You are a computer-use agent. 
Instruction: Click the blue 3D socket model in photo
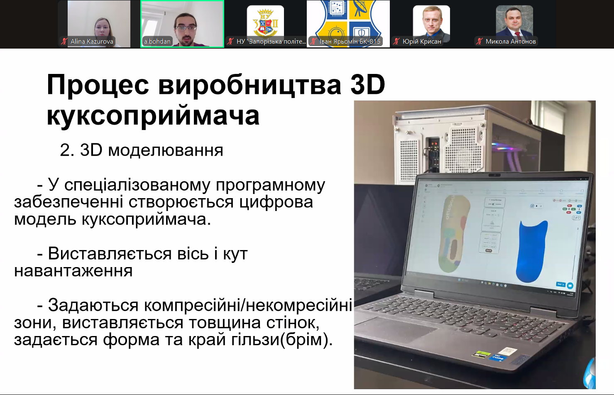(531, 251)
